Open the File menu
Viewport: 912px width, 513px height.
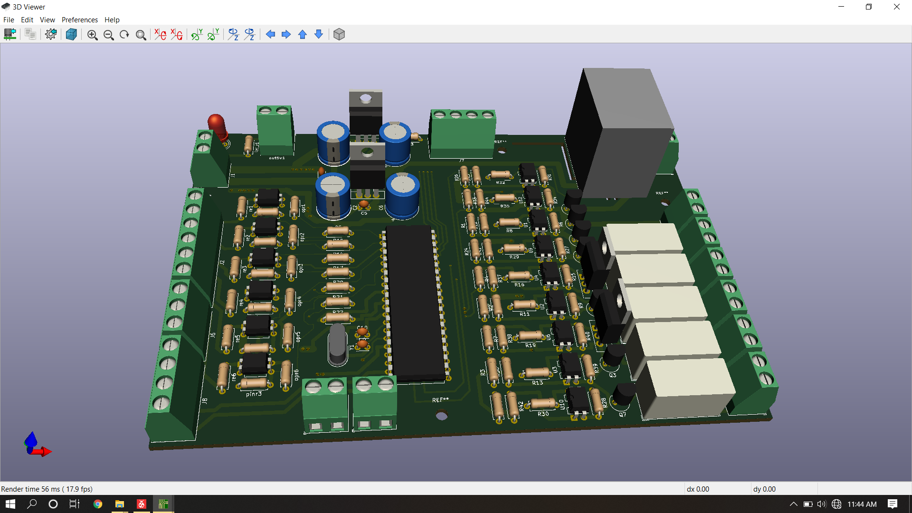(x=8, y=19)
